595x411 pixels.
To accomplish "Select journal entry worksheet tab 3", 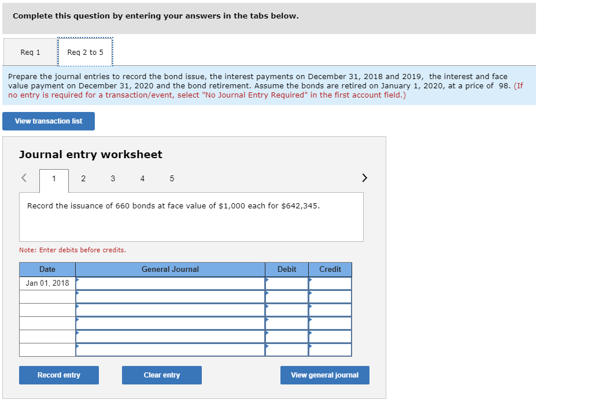I will pos(113,178).
